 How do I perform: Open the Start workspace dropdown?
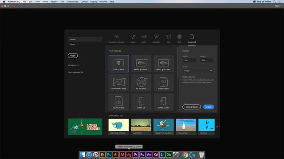(278, 6)
